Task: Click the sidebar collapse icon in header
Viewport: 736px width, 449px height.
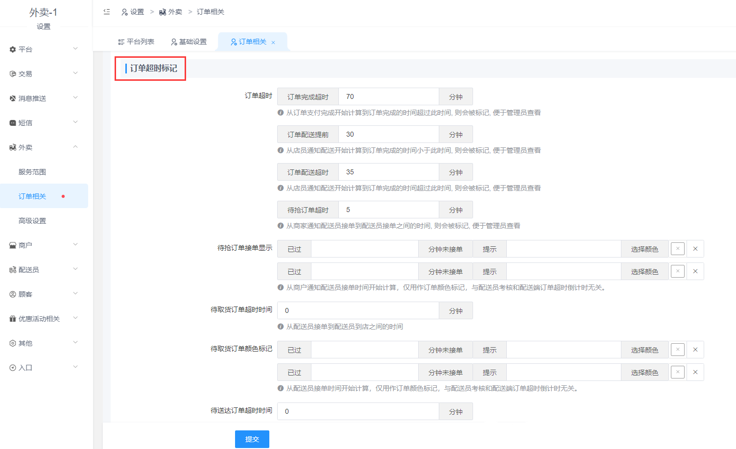Action: 107,12
